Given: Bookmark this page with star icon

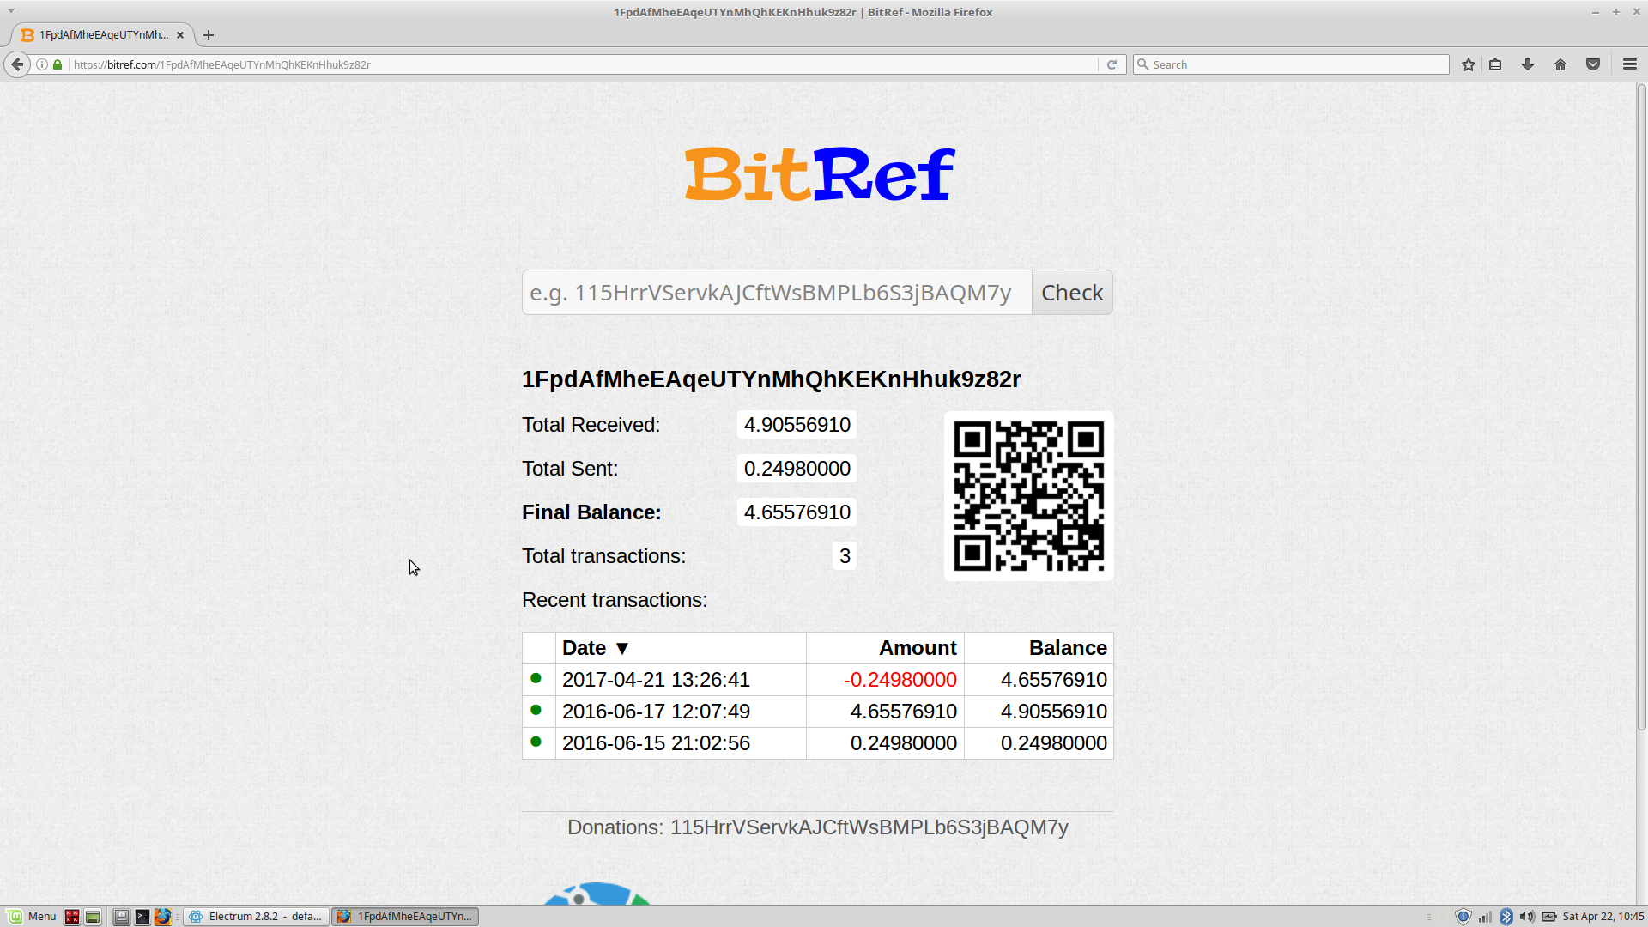Looking at the screenshot, I should [1469, 64].
